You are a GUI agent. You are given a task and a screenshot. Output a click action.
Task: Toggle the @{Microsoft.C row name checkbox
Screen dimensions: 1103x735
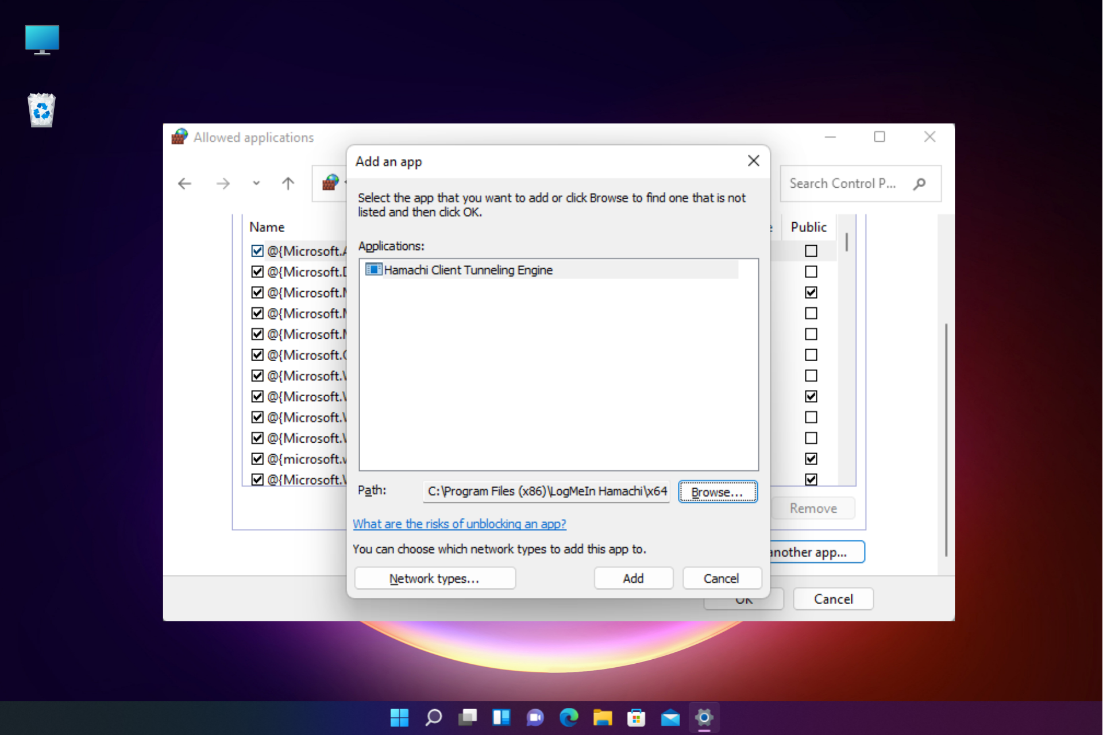(257, 355)
